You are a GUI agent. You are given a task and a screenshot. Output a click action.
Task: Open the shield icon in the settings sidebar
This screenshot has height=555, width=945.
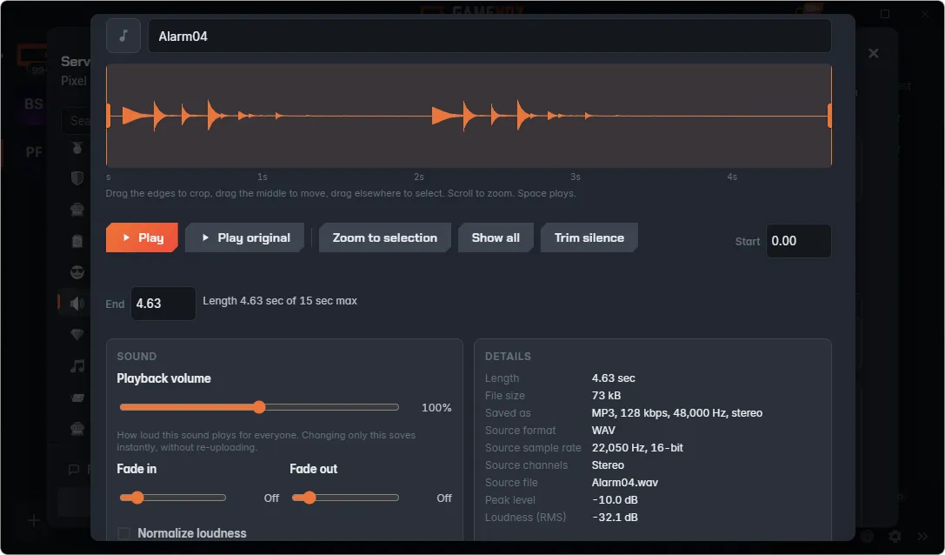pos(77,177)
